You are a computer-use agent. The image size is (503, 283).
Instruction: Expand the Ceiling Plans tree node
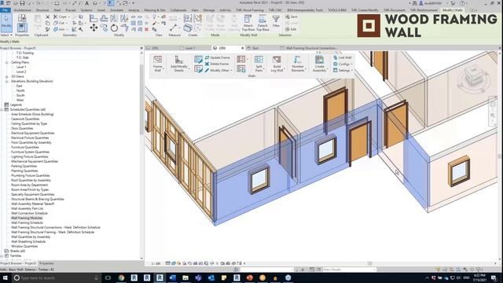(7, 63)
